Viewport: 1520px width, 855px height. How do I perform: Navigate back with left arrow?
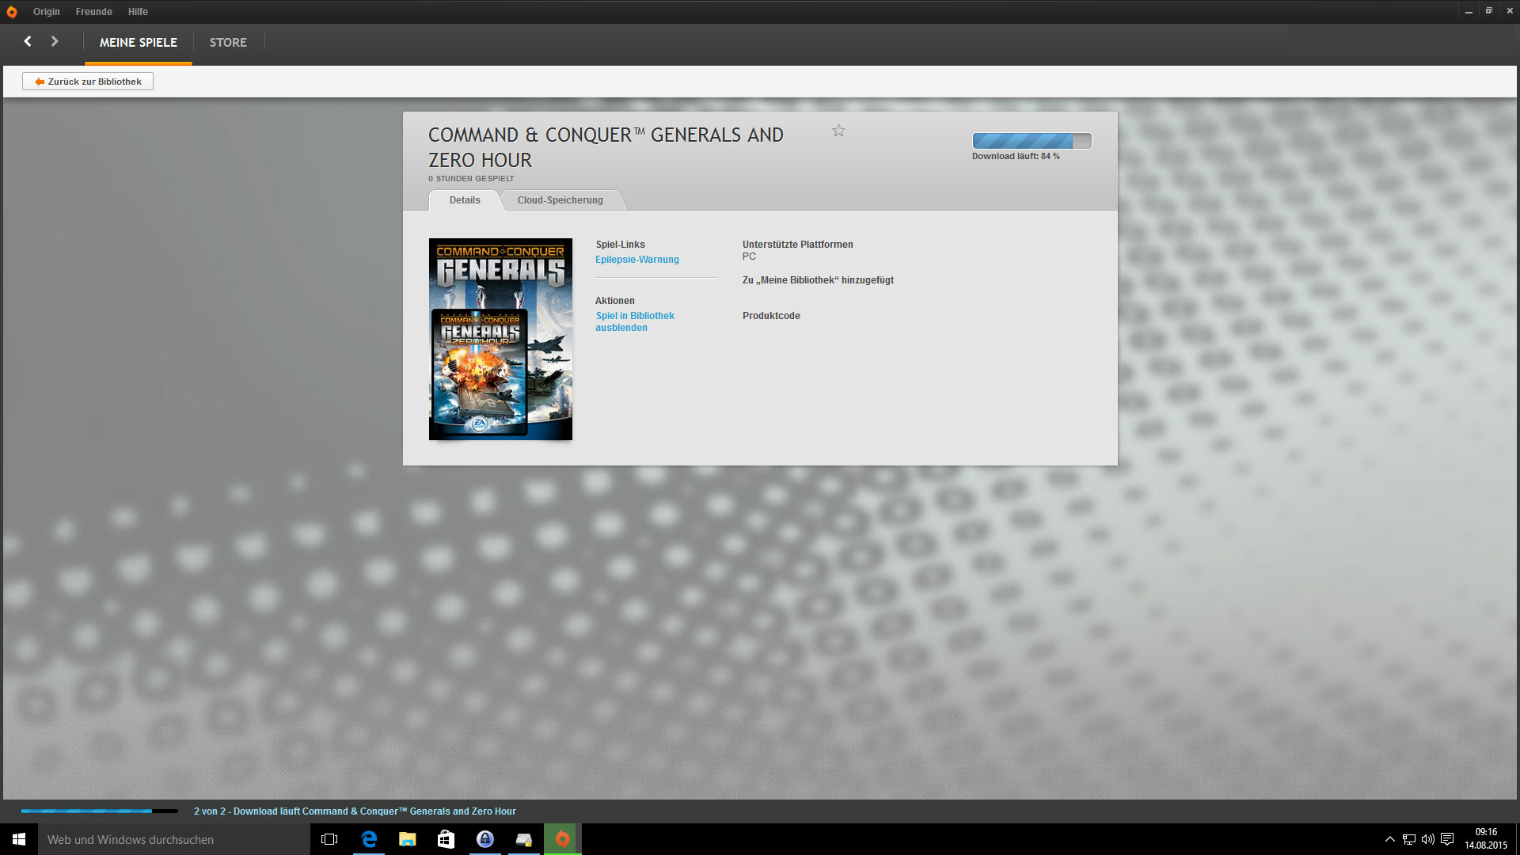click(28, 41)
